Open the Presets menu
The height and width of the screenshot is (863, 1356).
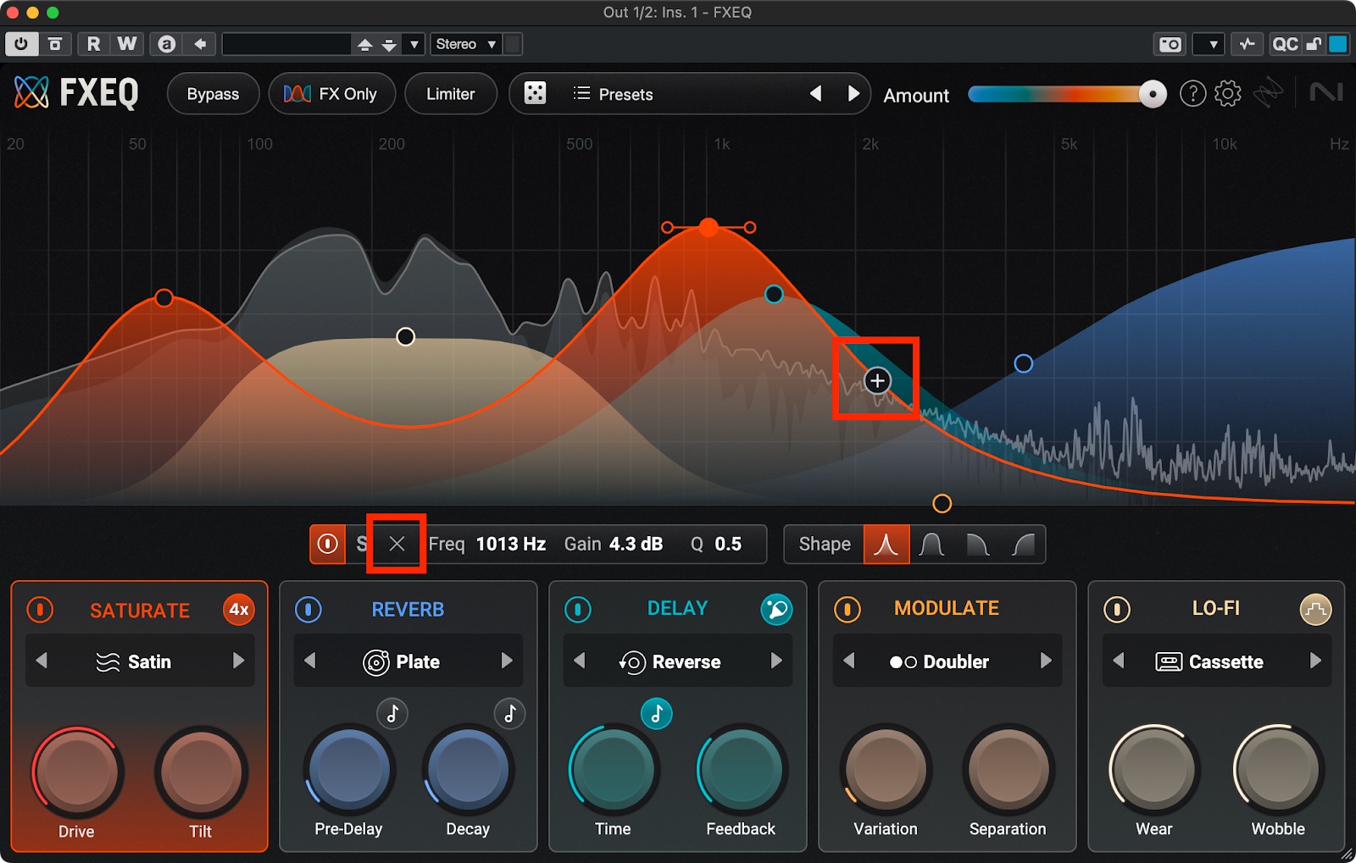[613, 94]
